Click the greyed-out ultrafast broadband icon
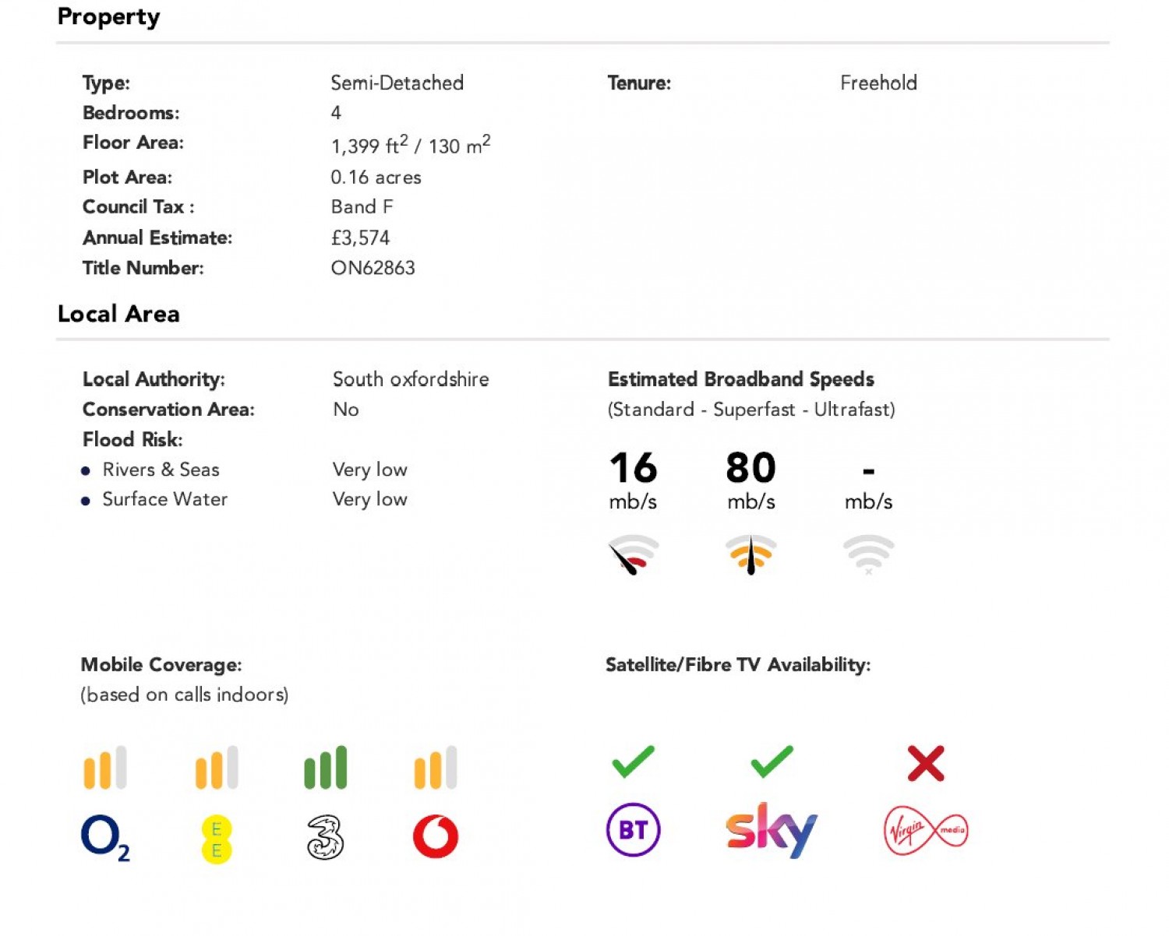 point(868,554)
